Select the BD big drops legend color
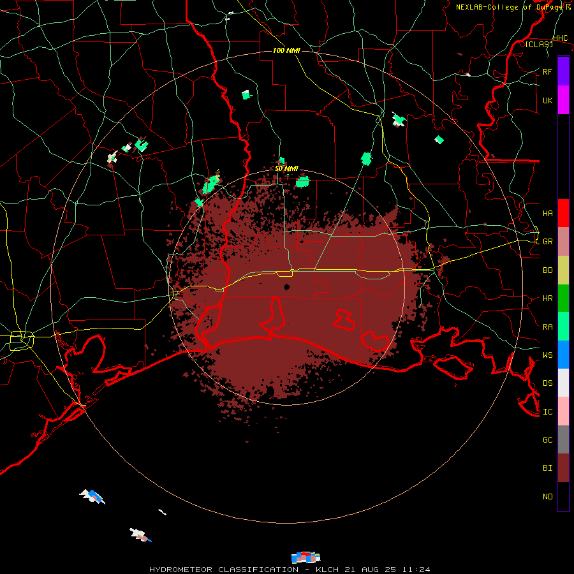The image size is (574, 574). click(x=563, y=270)
